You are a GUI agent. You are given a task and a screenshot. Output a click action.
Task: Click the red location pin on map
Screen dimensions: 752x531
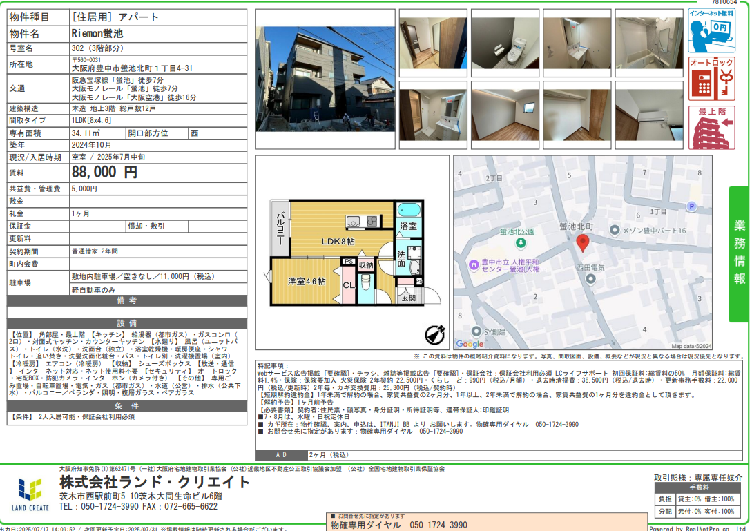[x=582, y=243]
